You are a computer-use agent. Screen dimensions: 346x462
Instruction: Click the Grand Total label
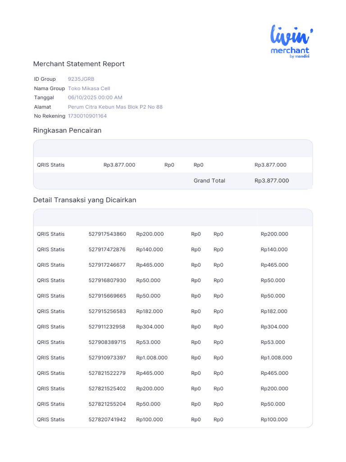pyautogui.click(x=209, y=180)
